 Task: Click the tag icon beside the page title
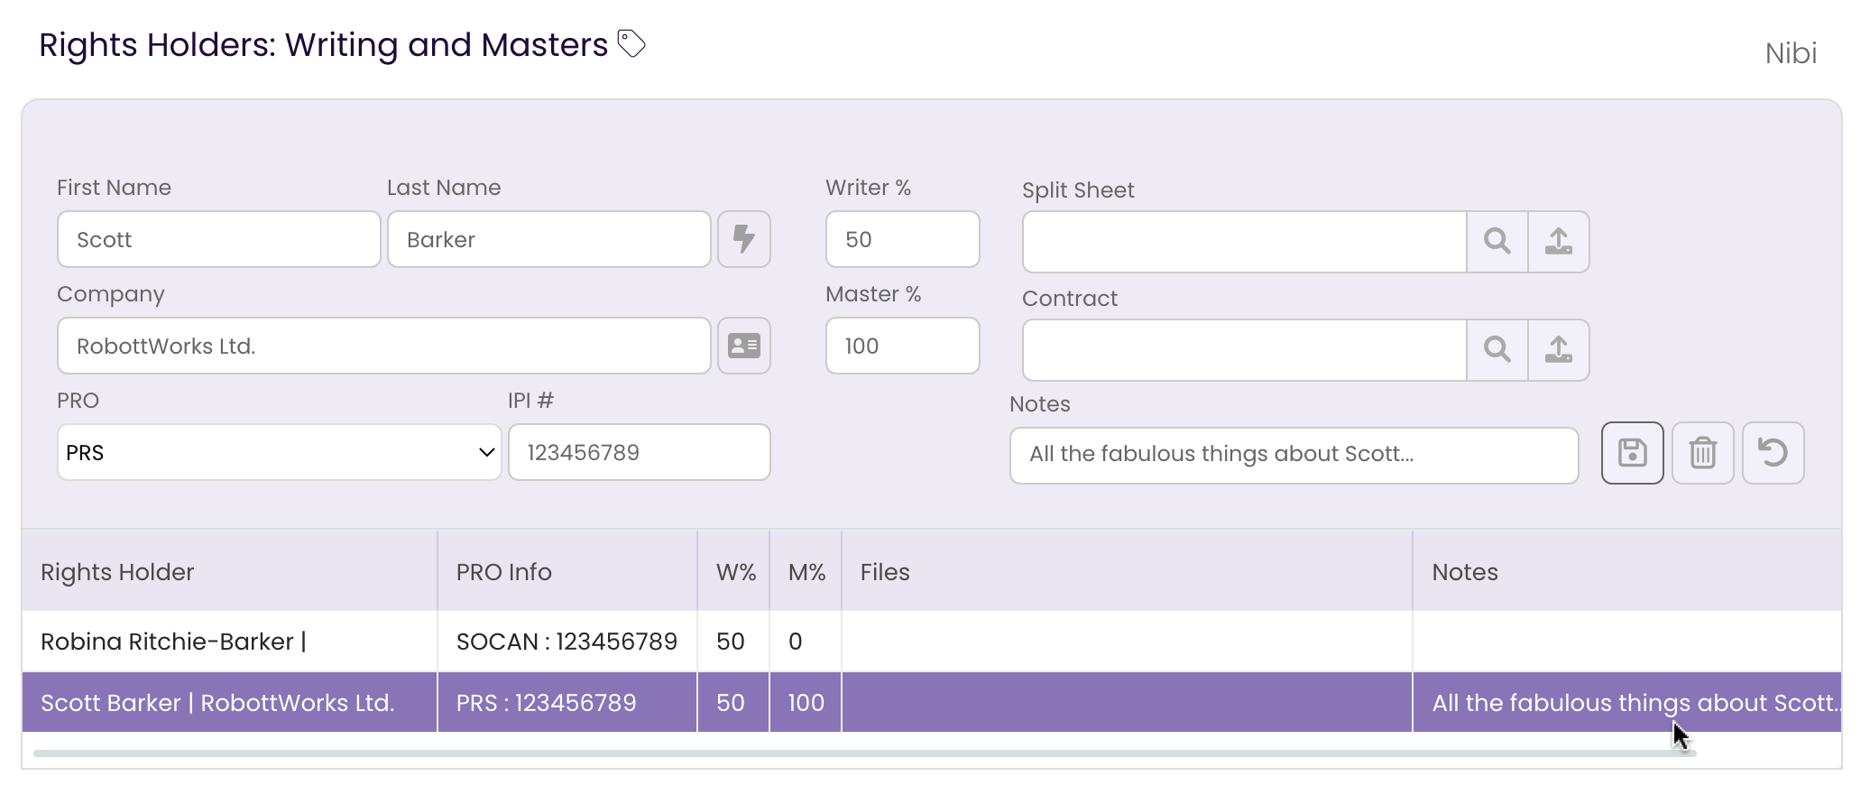(631, 43)
